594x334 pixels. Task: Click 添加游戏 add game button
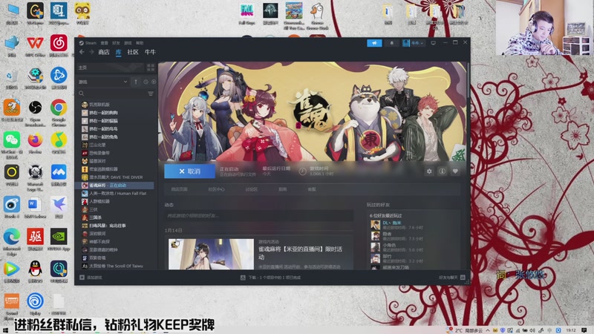(91, 278)
